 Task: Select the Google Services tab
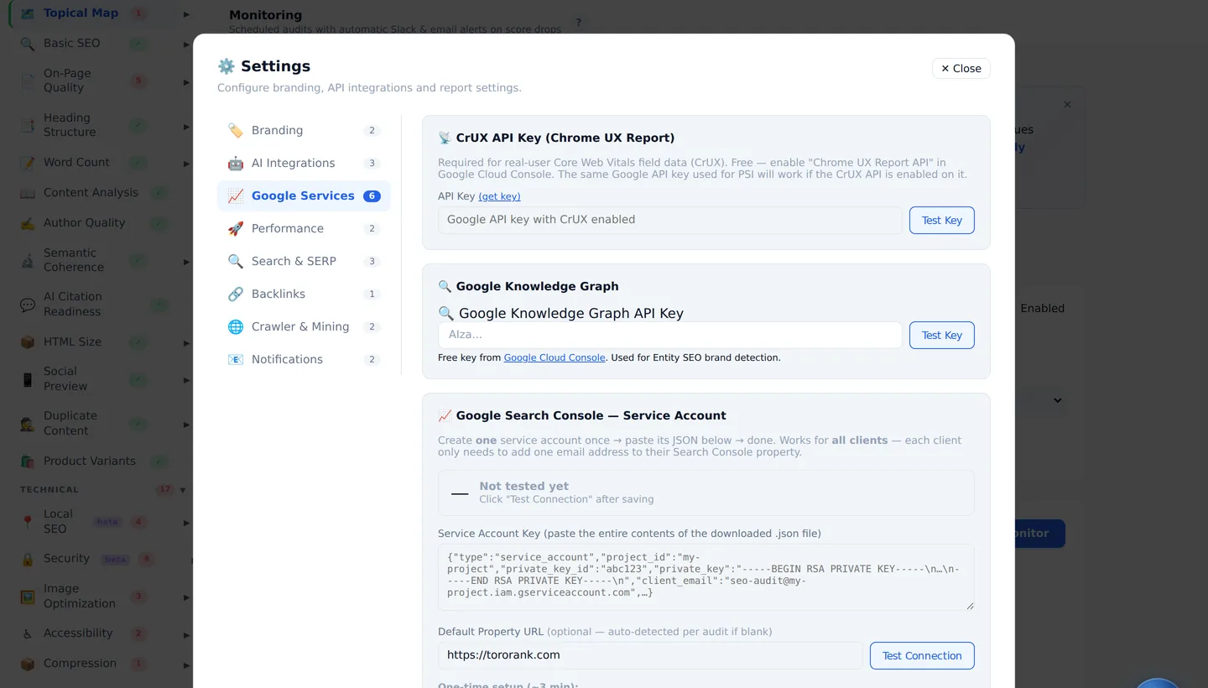(304, 195)
